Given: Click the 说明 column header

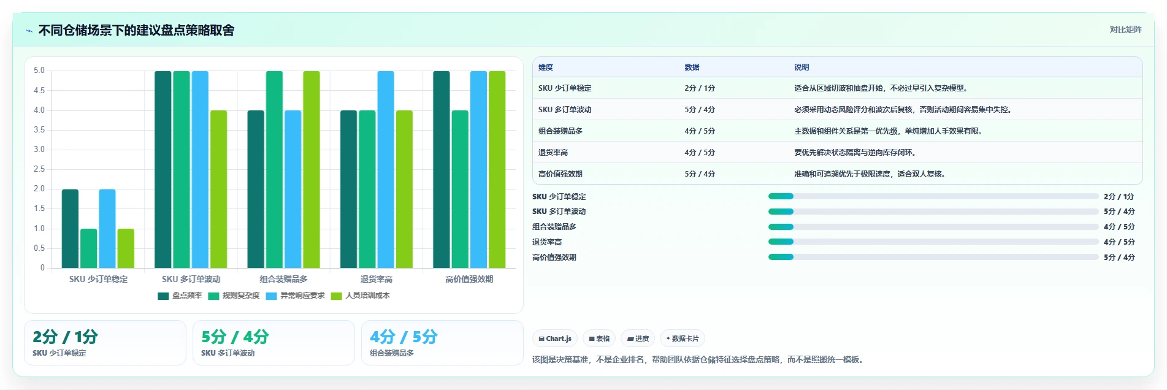Looking at the screenshot, I should coord(802,67).
